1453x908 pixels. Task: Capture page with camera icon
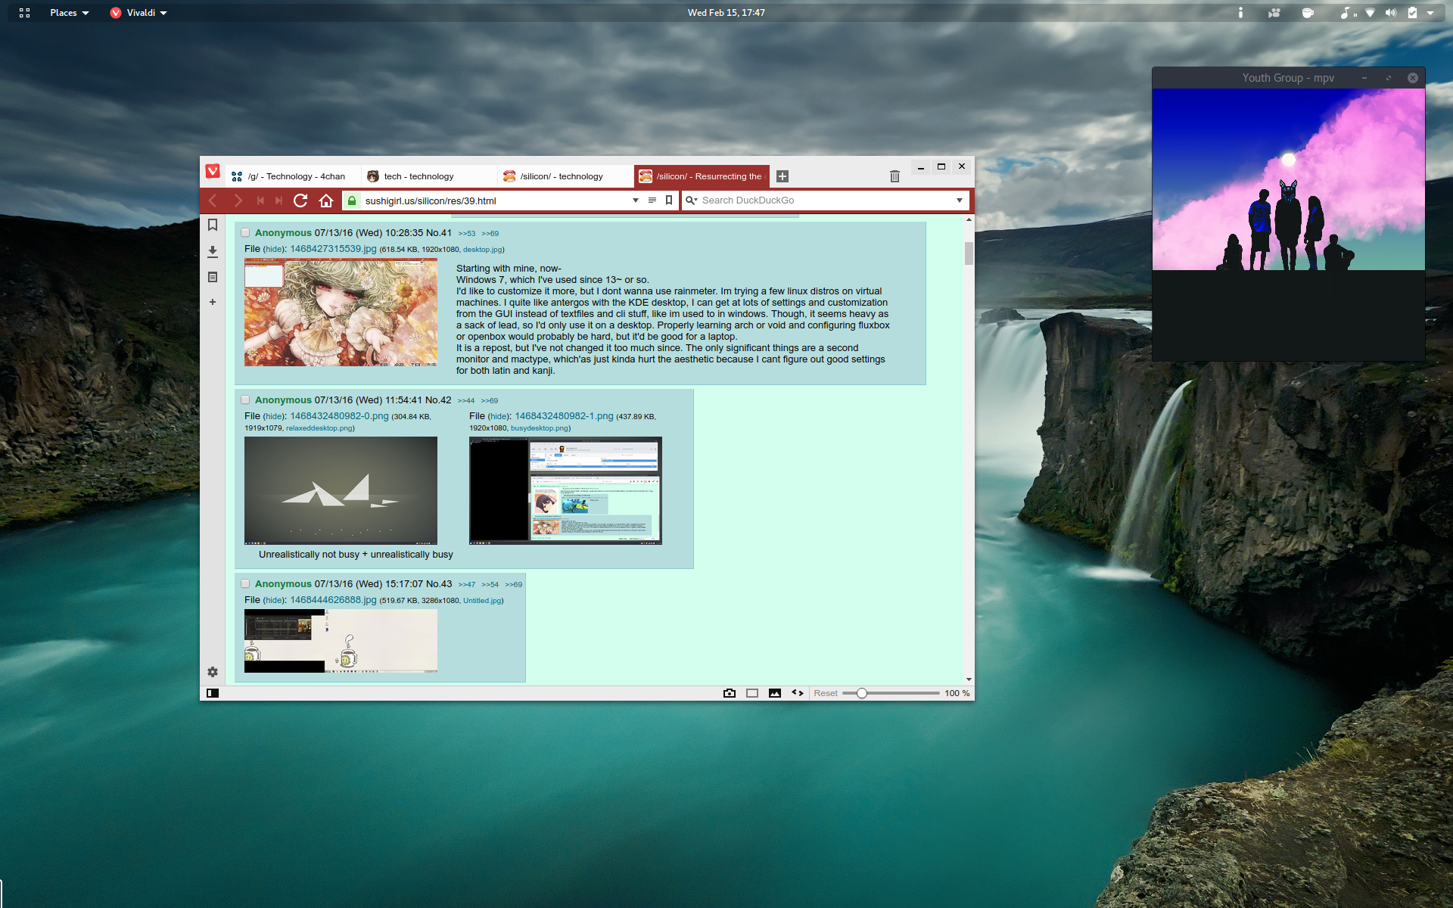tap(730, 693)
